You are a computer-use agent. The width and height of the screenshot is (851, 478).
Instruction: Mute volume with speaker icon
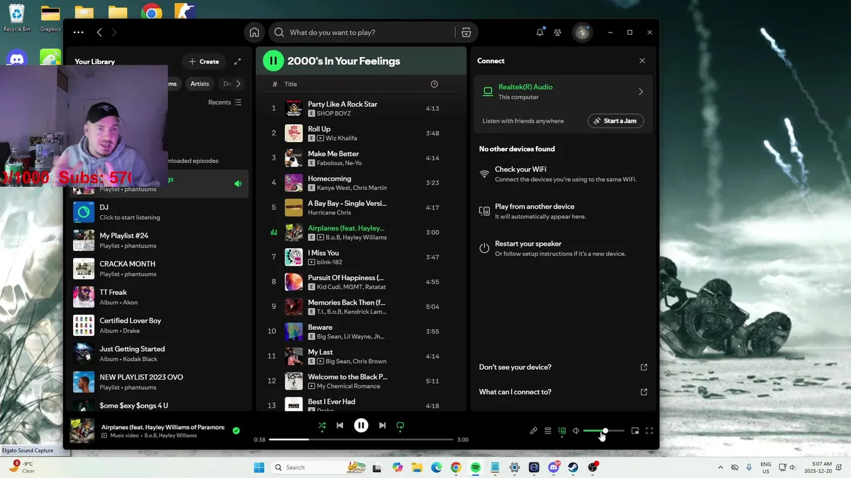click(x=576, y=431)
